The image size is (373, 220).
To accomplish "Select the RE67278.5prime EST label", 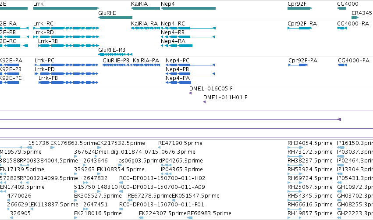I will click(149, 196).
